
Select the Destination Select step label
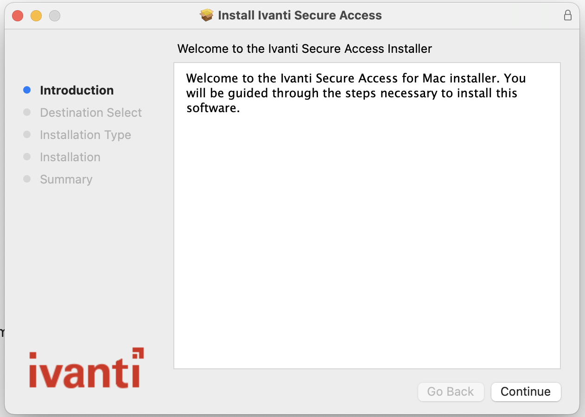pyautogui.click(x=91, y=113)
